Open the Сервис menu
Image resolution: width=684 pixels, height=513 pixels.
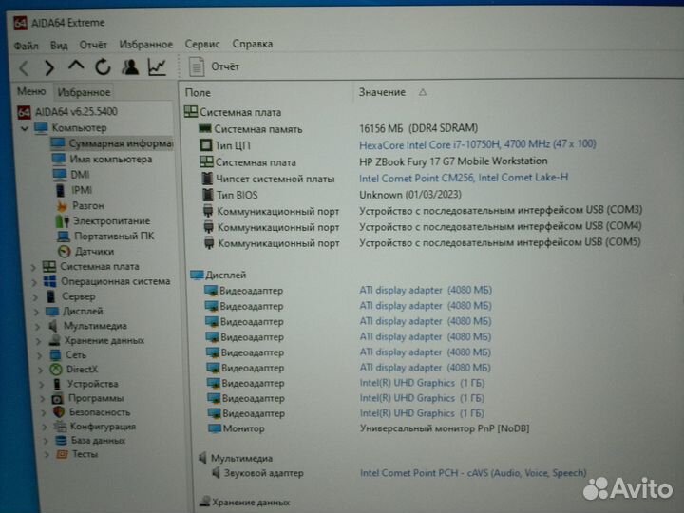pos(202,44)
